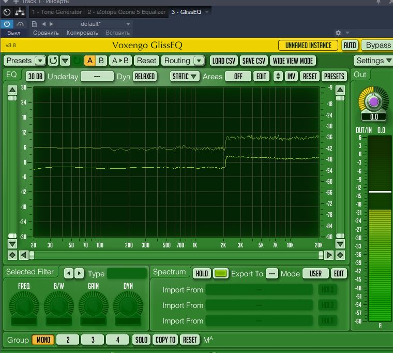
Task: Open the Routing dropdown arrow
Action: (199, 61)
